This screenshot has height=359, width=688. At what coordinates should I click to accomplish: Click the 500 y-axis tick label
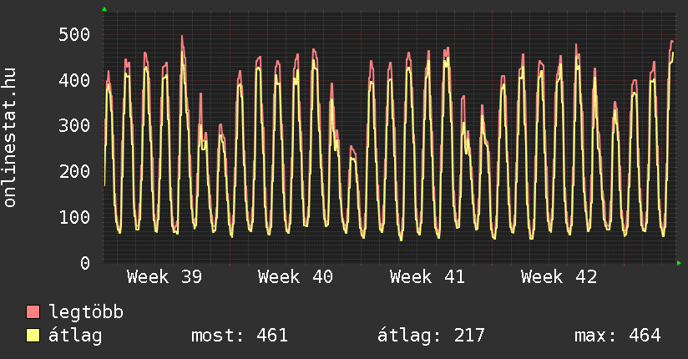coord(74,34)
